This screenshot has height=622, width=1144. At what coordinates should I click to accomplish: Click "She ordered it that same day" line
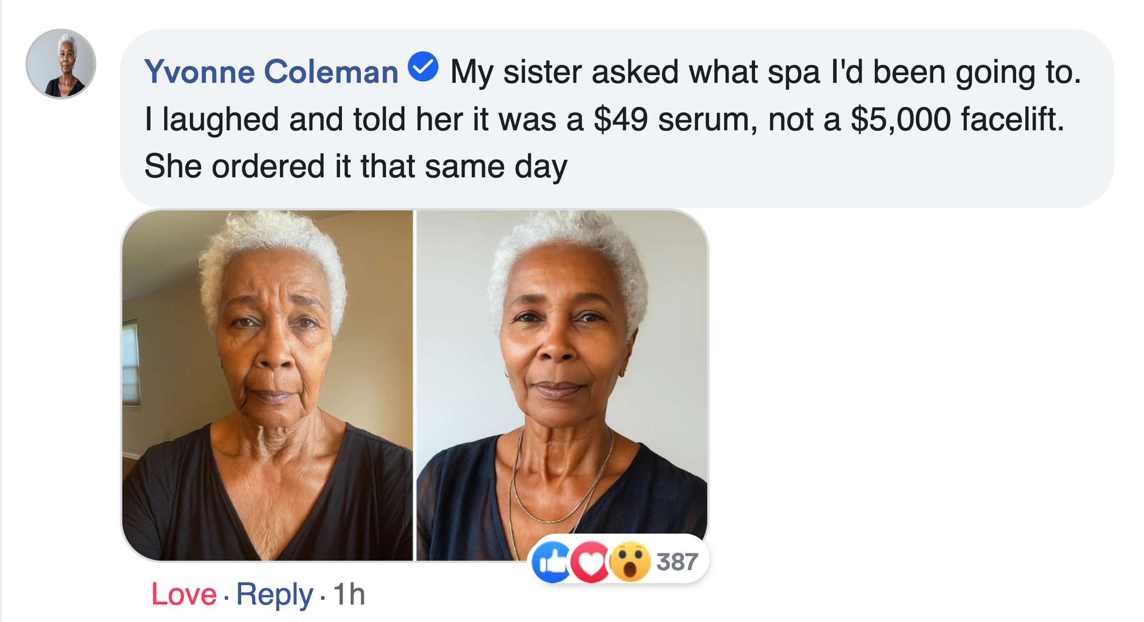356,166
